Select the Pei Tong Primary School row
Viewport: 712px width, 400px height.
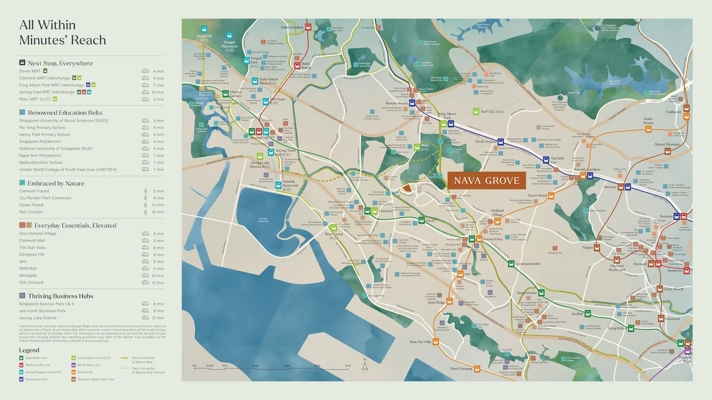(x=92, y=128)
